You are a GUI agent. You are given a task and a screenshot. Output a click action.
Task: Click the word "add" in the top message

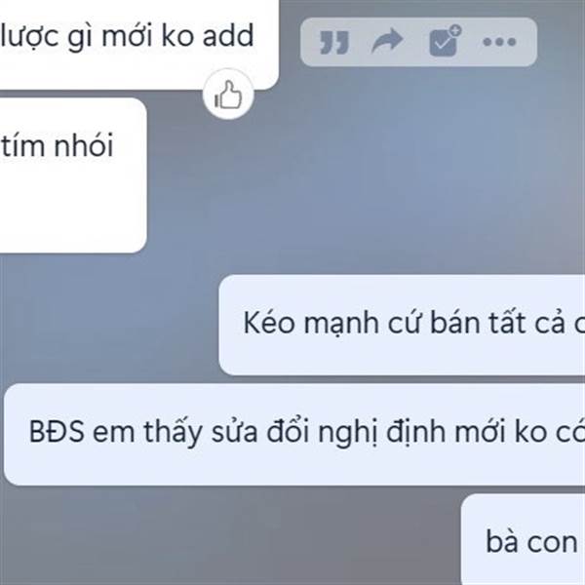click(x=228, y=36)
